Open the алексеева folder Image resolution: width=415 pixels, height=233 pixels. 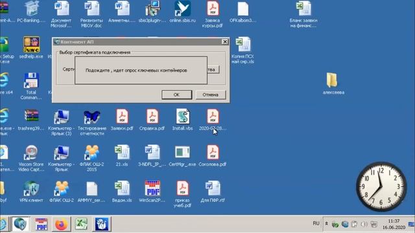pyautogui.click(x=333, y=83)
